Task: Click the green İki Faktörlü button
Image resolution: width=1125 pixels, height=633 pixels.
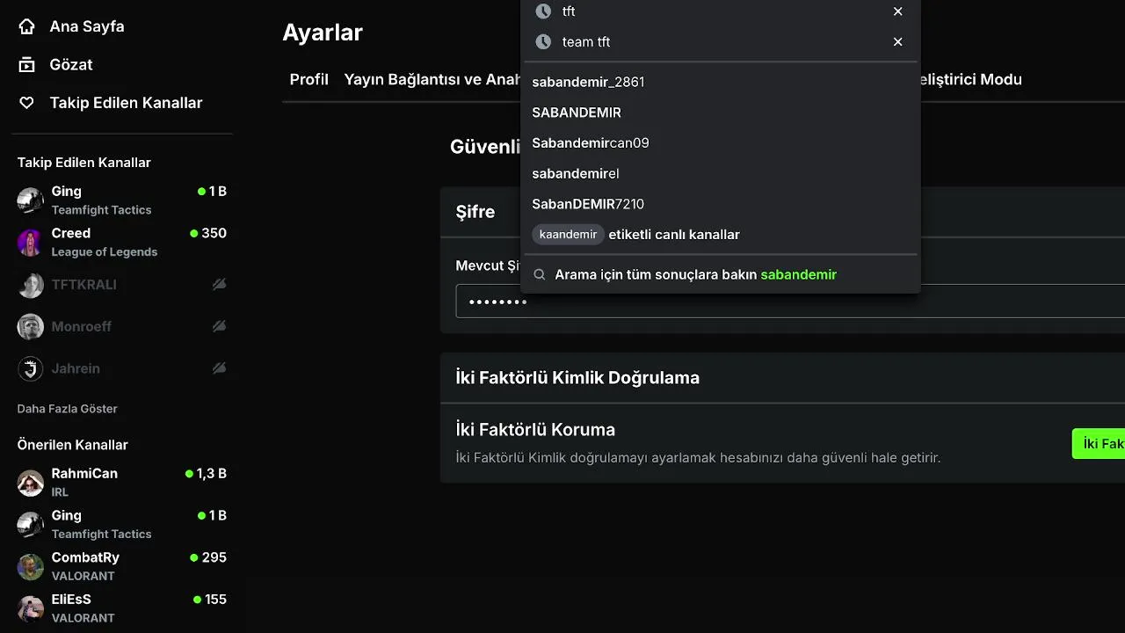Action: [1099, 444]
